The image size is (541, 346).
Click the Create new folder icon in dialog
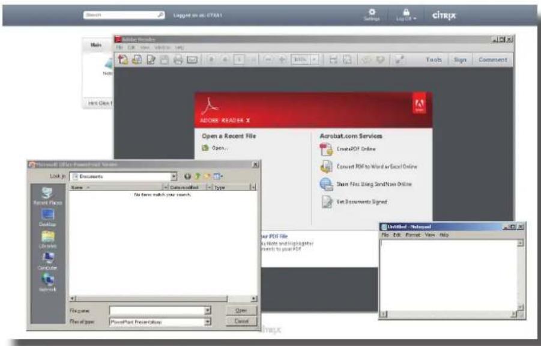207,177
